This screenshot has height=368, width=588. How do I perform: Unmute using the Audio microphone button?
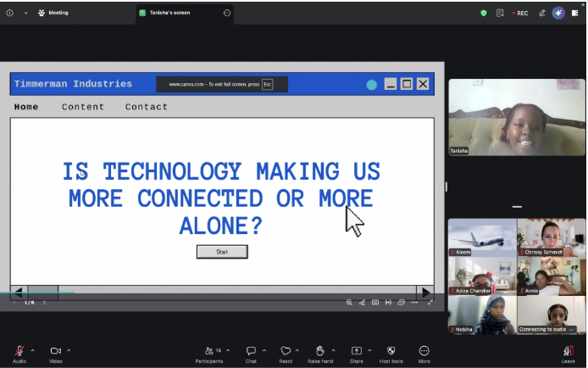[x=19, y=354]
